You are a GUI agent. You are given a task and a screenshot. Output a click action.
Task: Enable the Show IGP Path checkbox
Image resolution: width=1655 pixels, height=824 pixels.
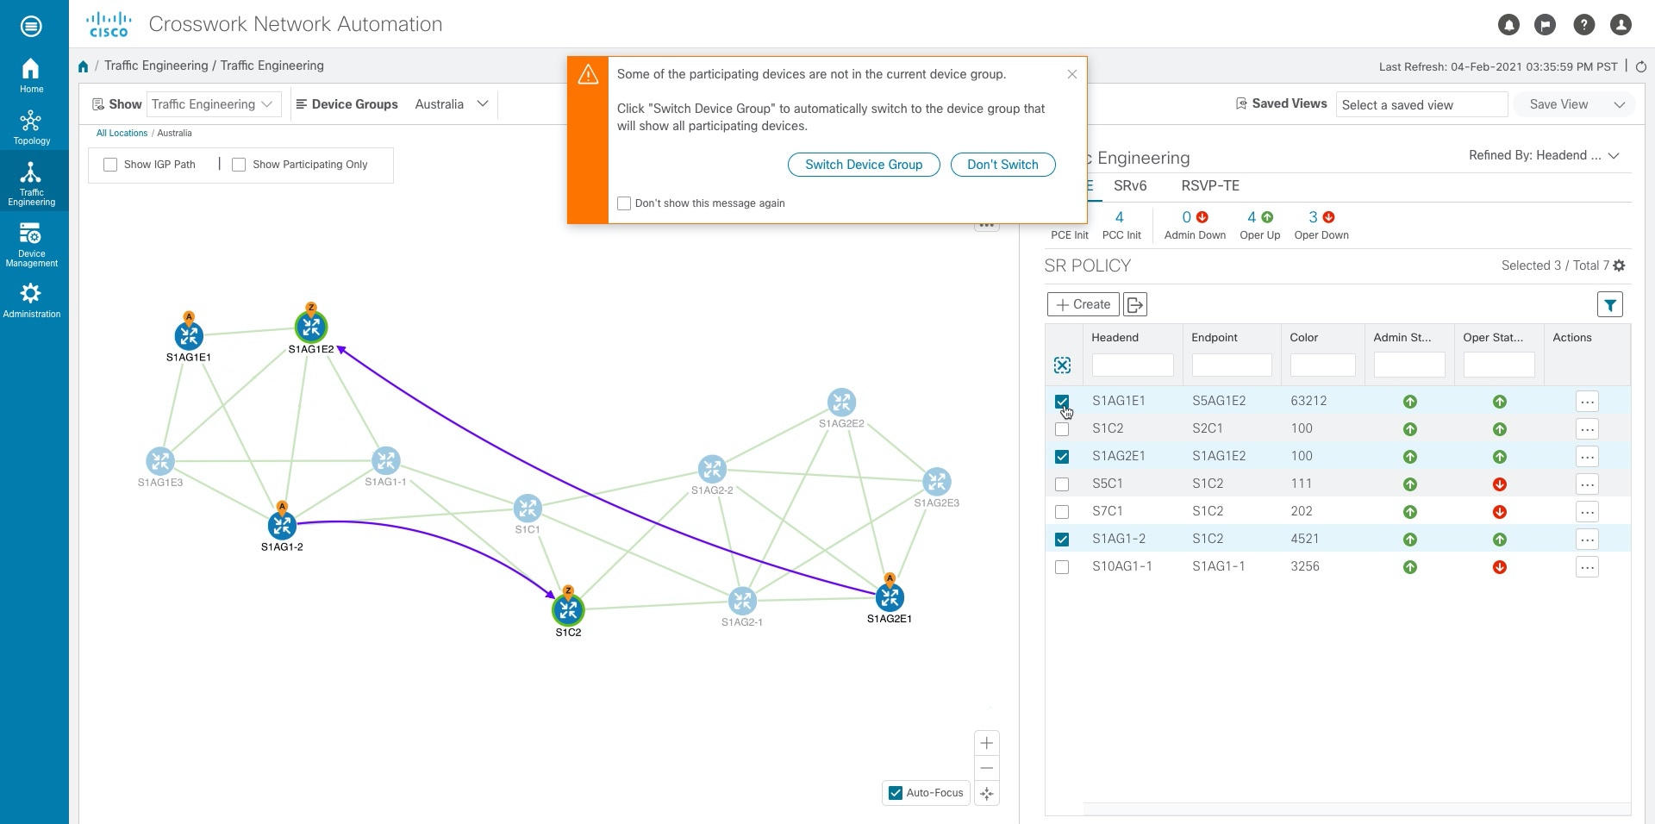[x=110, y=165]
